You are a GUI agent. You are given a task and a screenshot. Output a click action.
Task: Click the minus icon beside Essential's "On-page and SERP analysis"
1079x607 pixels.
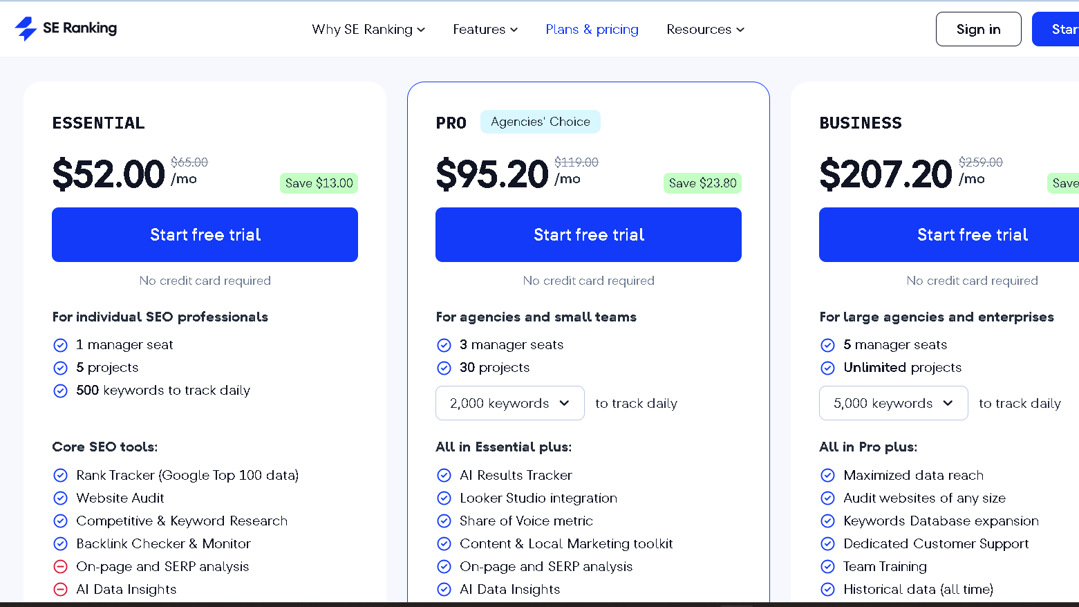click(x=60, y=566)
